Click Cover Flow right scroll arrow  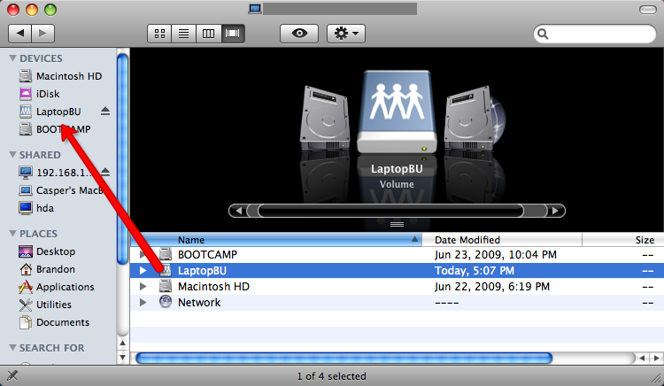(x=555, y=211)
